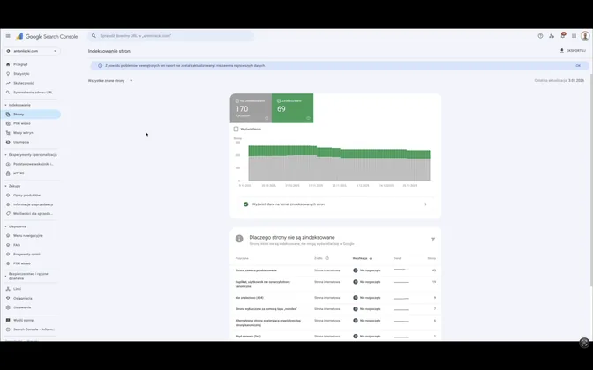Open the Błąd serwera (5xx) row
The height and width of the screenshot is (370, 593).
(335, 336)
